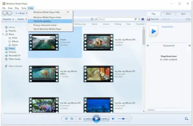Select the "my blu-ray Movie 203" thumbnail
The width and height of the screenshot is (193, 126).
point(44,105)
